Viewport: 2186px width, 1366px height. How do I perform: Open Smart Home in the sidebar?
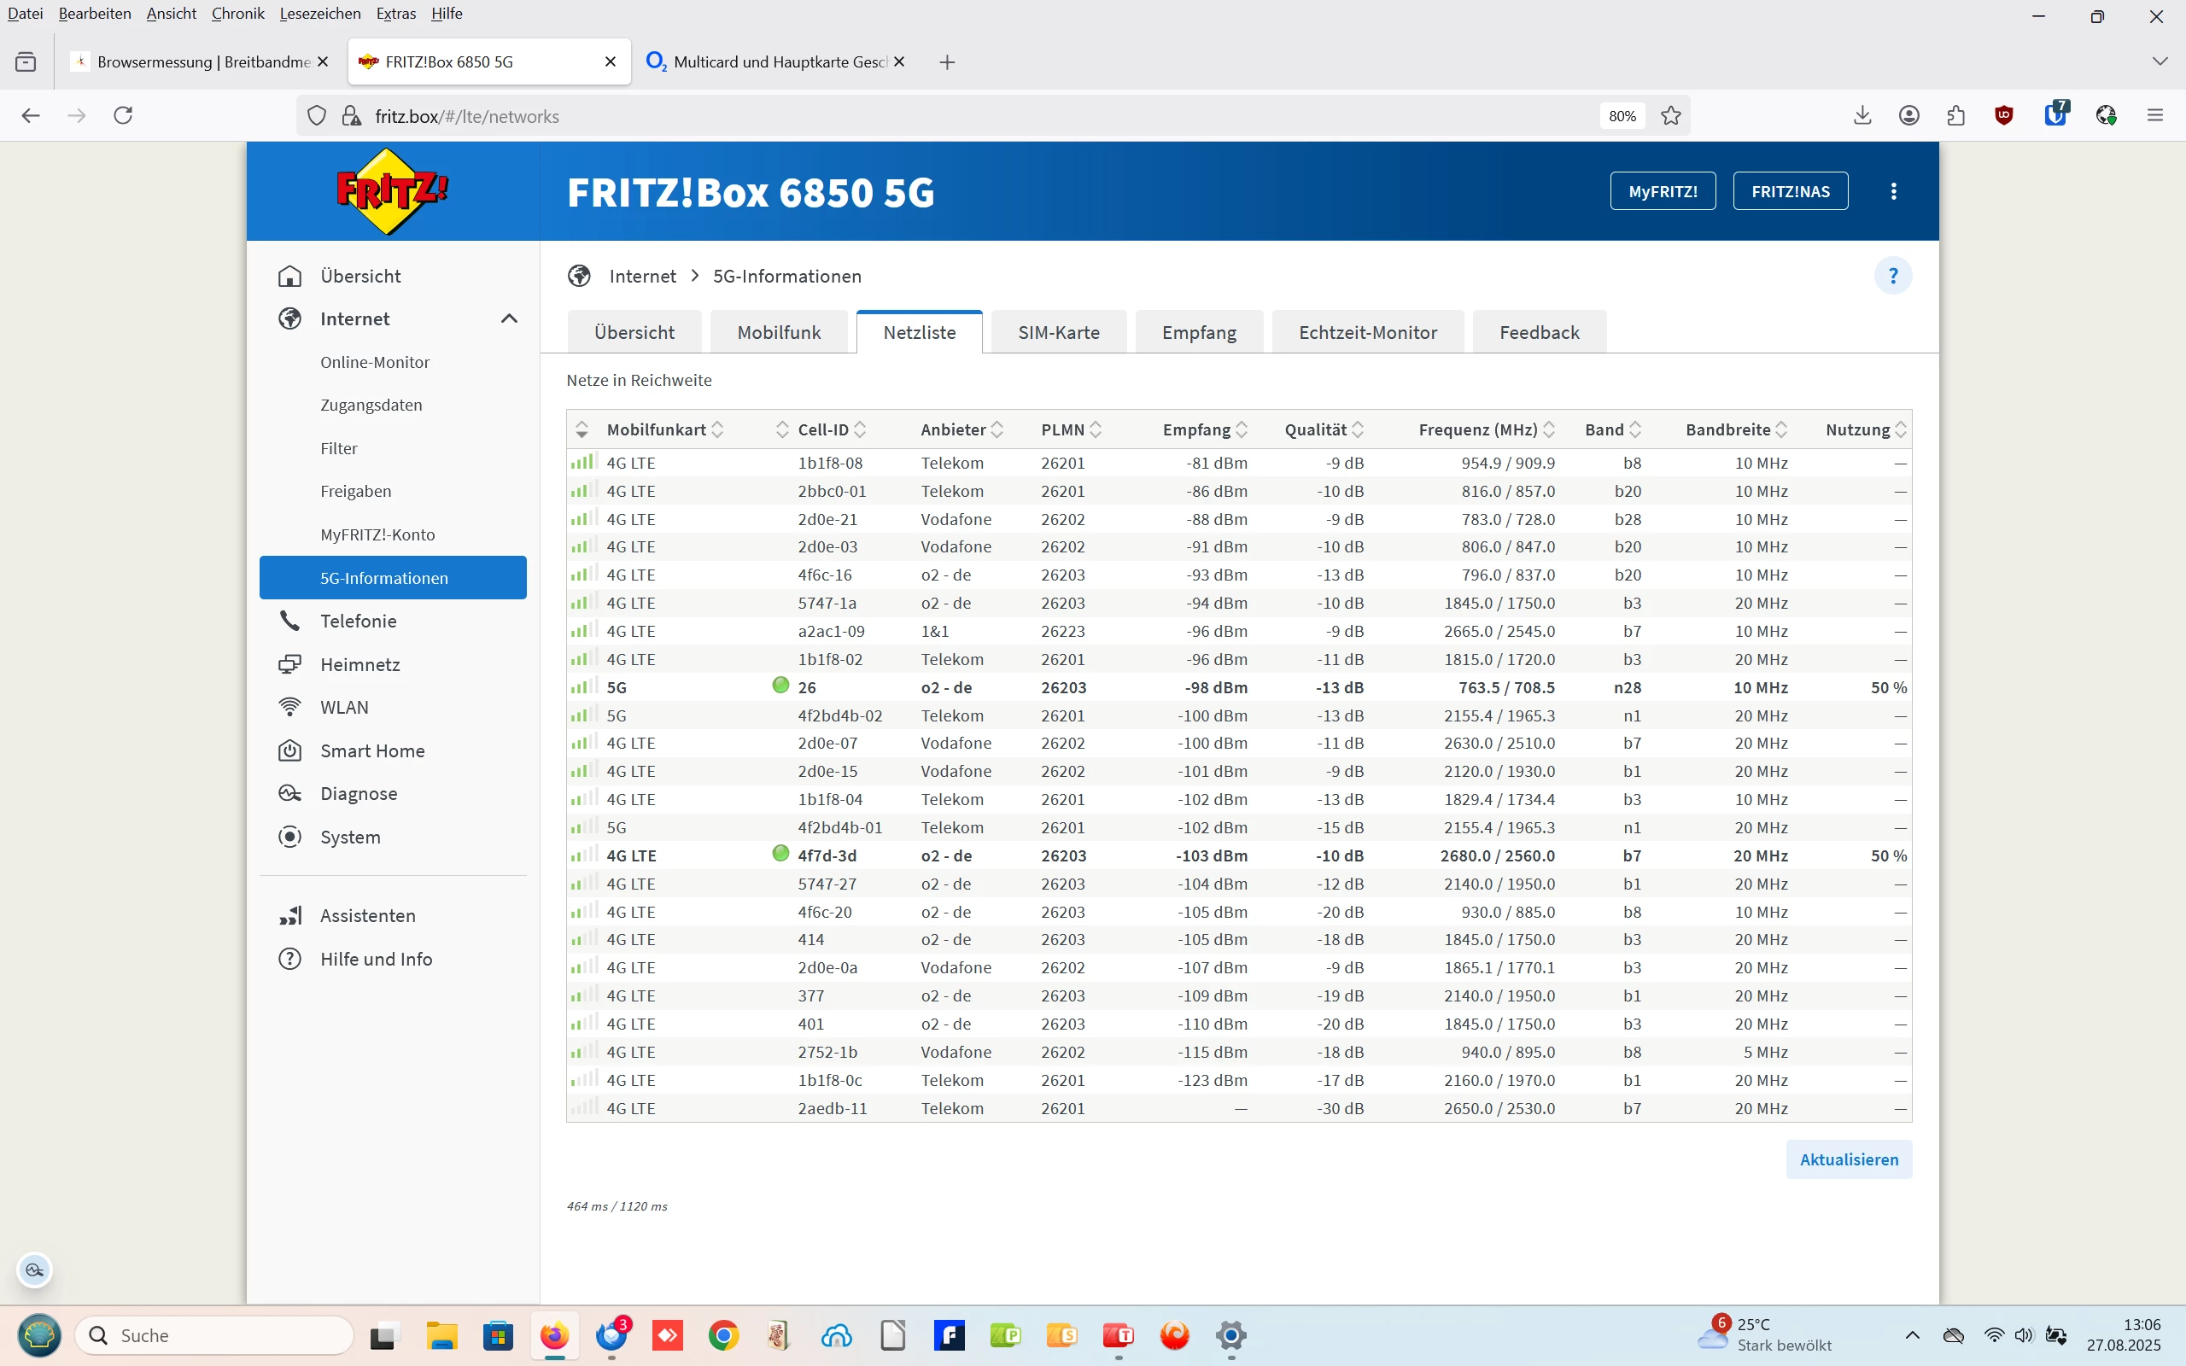pos(372,750)
